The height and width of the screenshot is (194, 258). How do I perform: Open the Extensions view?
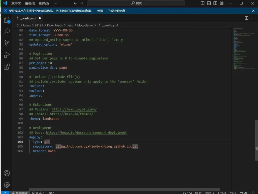pyautogui.click(x=7, y=67)
